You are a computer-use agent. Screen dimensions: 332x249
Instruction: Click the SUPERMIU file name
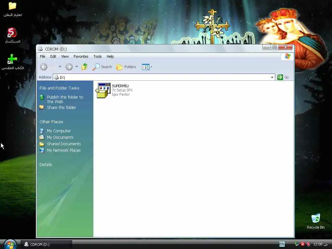120,86
